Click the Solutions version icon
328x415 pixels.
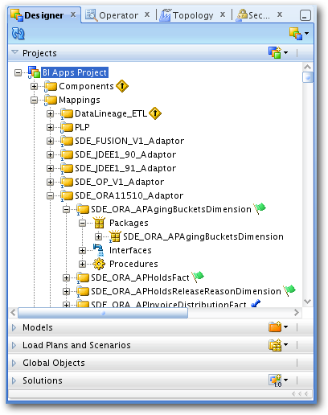(x=275, y=380)
